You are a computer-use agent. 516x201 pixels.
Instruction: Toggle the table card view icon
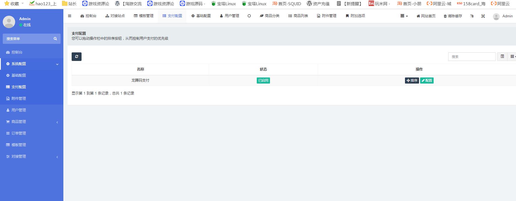(502, 57)
